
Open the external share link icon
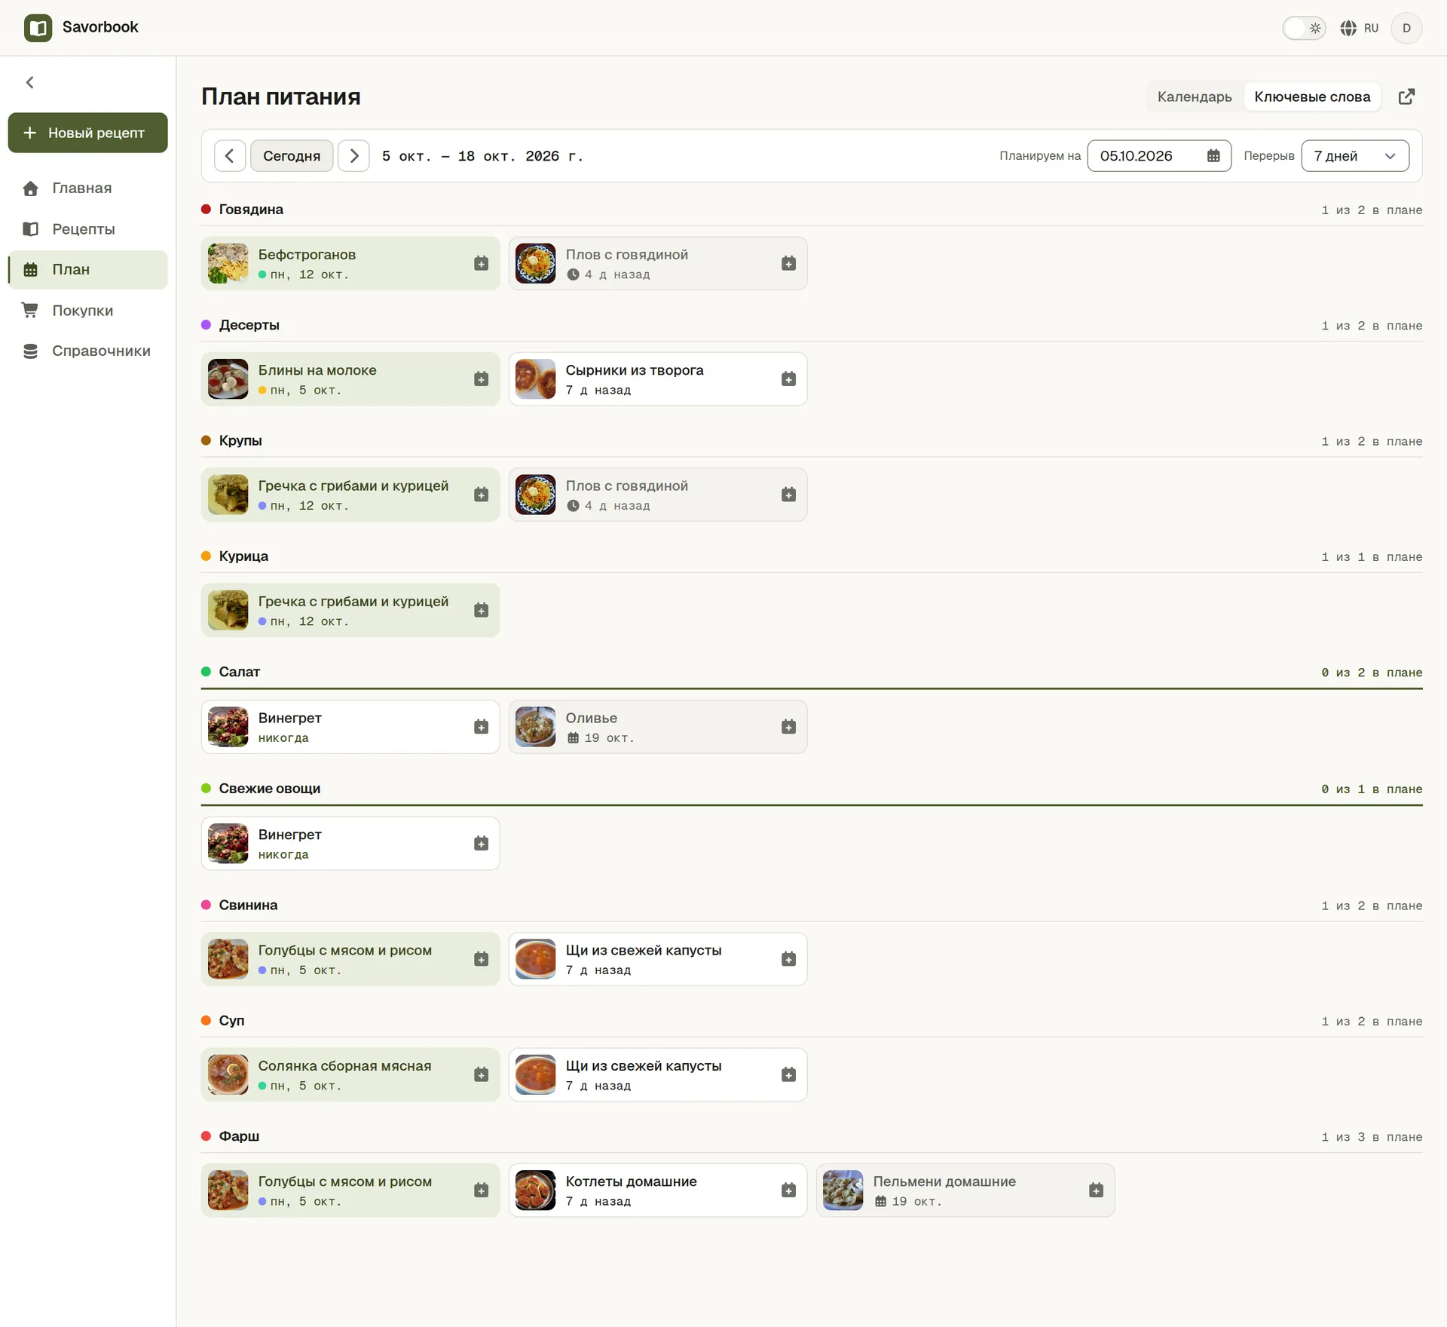(x=1406, y=97)
